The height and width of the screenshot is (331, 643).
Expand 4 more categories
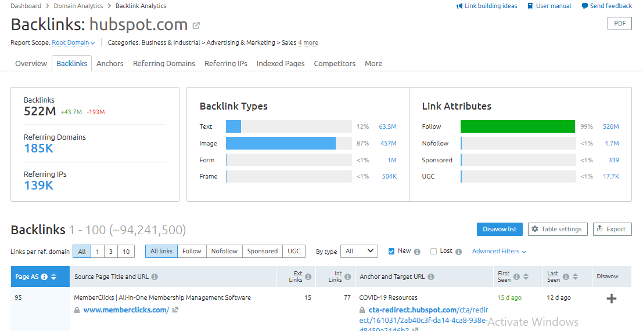(x=308, y=42)
